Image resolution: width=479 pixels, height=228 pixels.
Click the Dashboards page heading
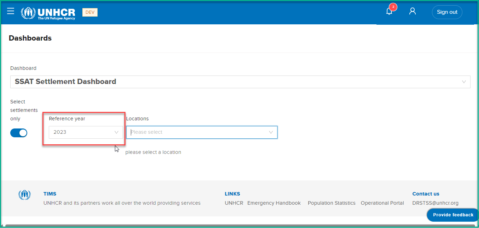click(x=30, y=38)
